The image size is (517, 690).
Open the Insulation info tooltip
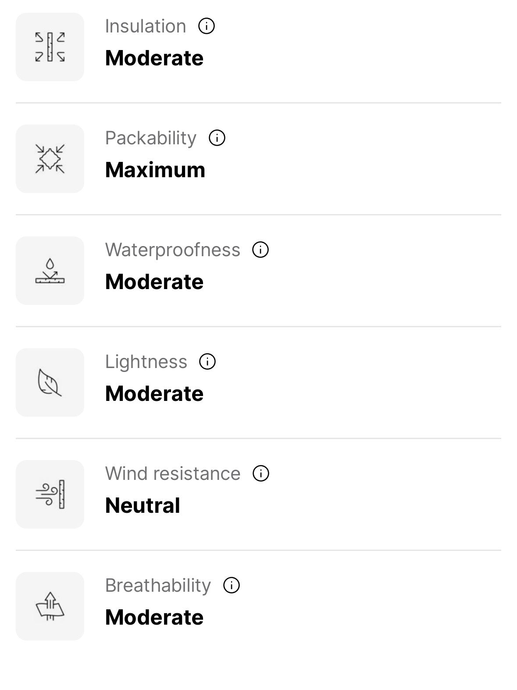[207, 26]
